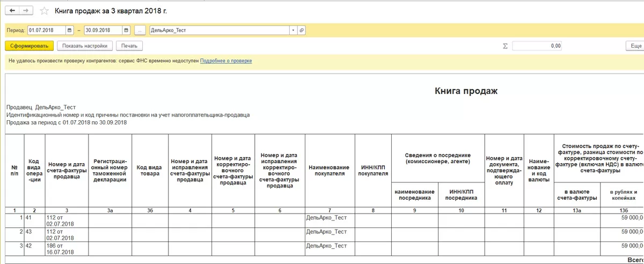Viewport: 644px width, 264px height.
Task: Select cell '112 от 02.07.2018' in row 1
Action: point(67,221)
